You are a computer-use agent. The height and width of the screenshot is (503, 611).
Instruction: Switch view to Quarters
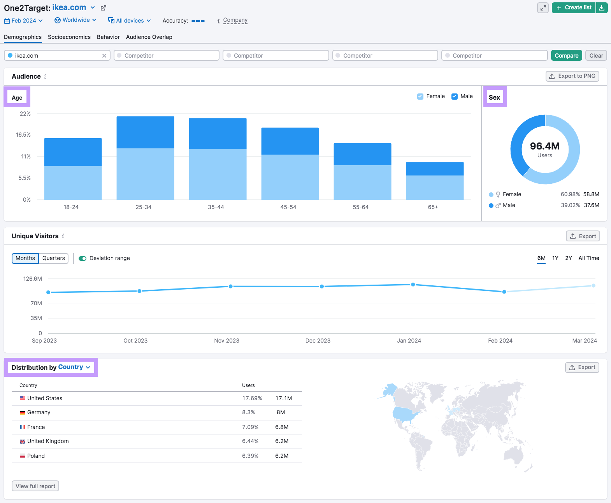tap(54, 259)
